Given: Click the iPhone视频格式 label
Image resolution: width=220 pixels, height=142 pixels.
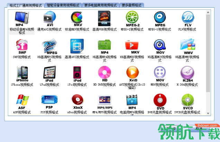Looking at the screenshot, I should point(22,85).
